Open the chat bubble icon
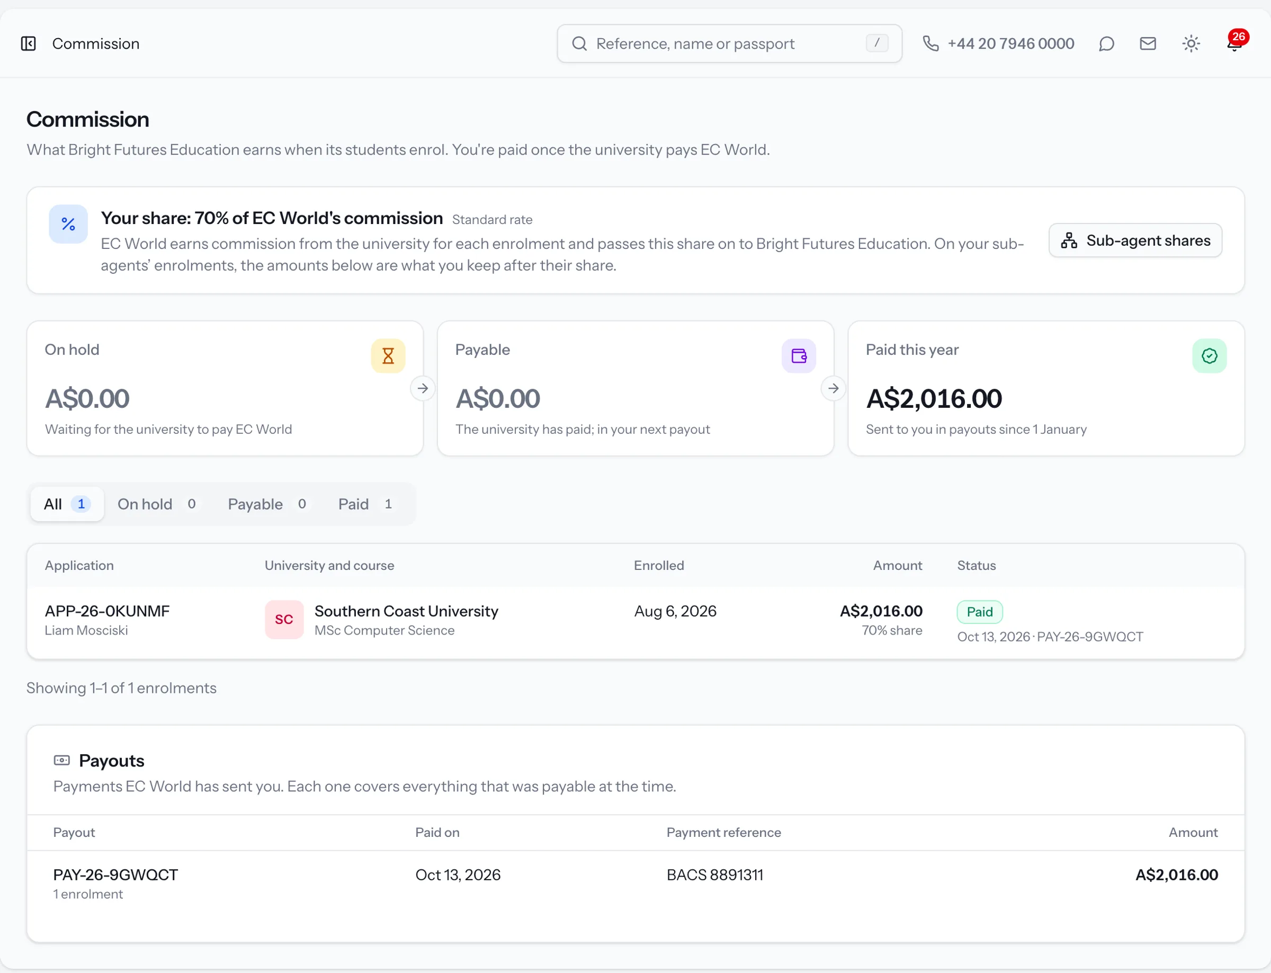The height and width of the screenshot is (973, 1271). (1106, 43)
